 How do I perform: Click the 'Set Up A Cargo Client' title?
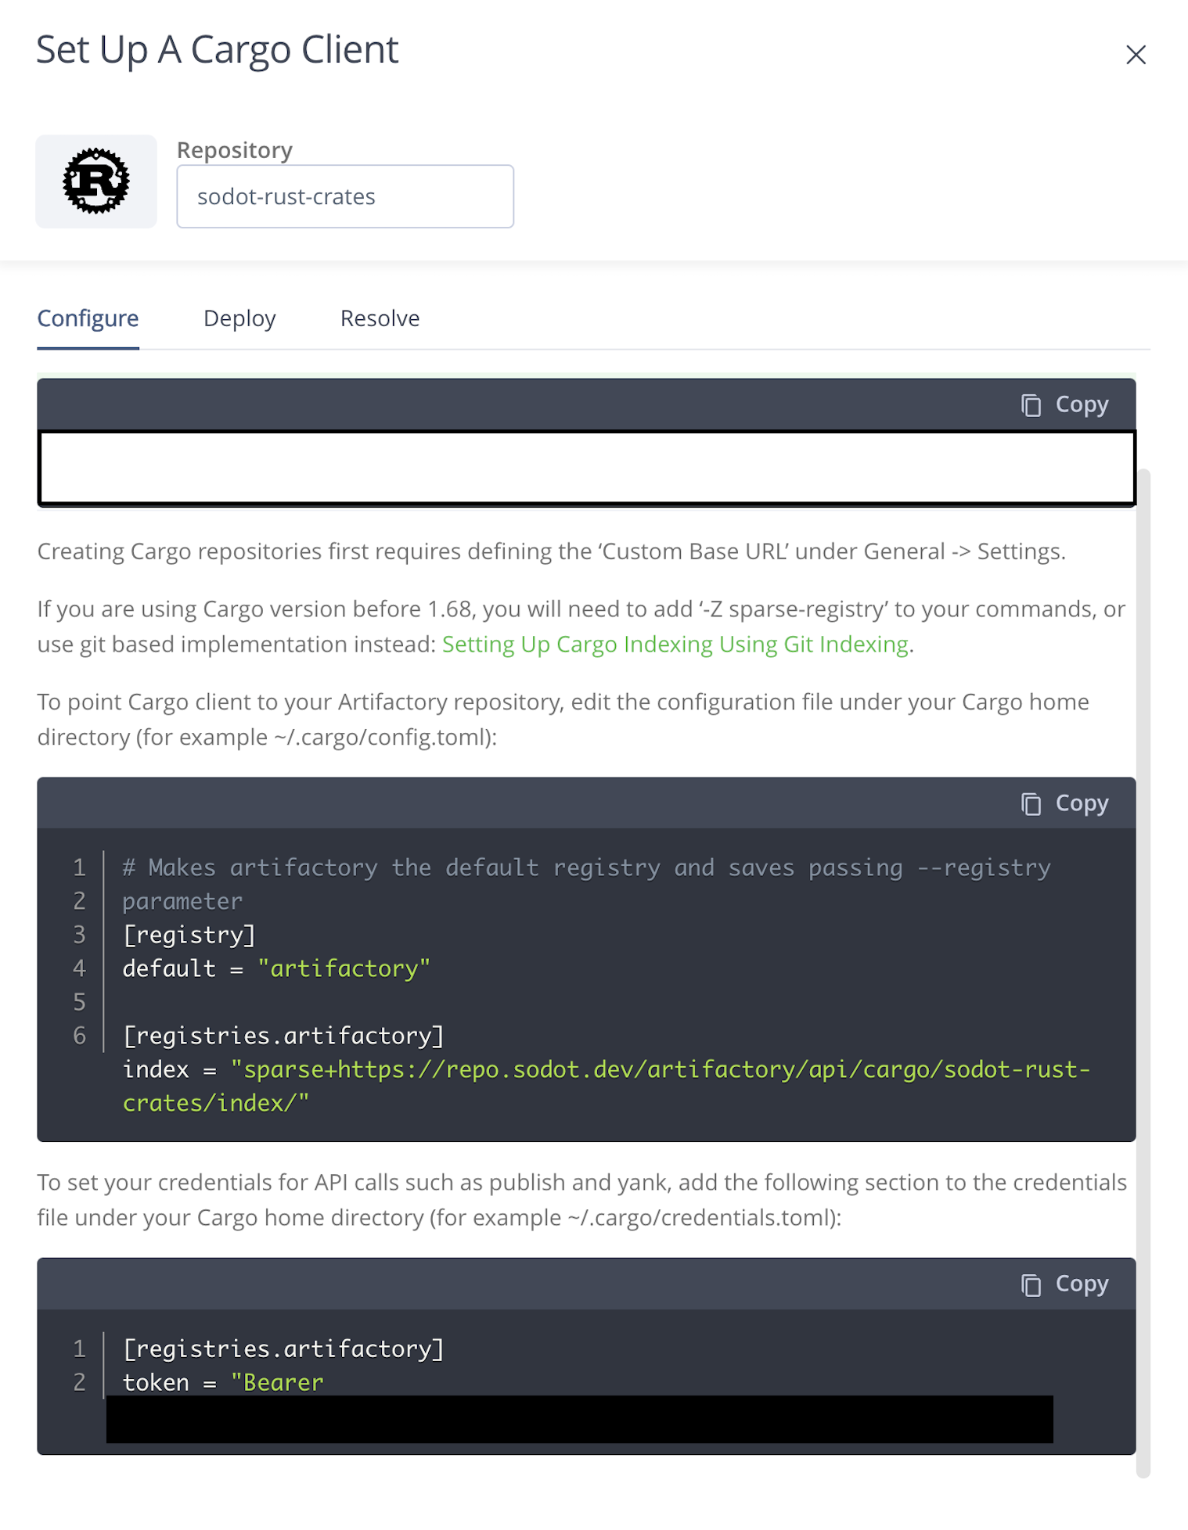coord(218,49)
